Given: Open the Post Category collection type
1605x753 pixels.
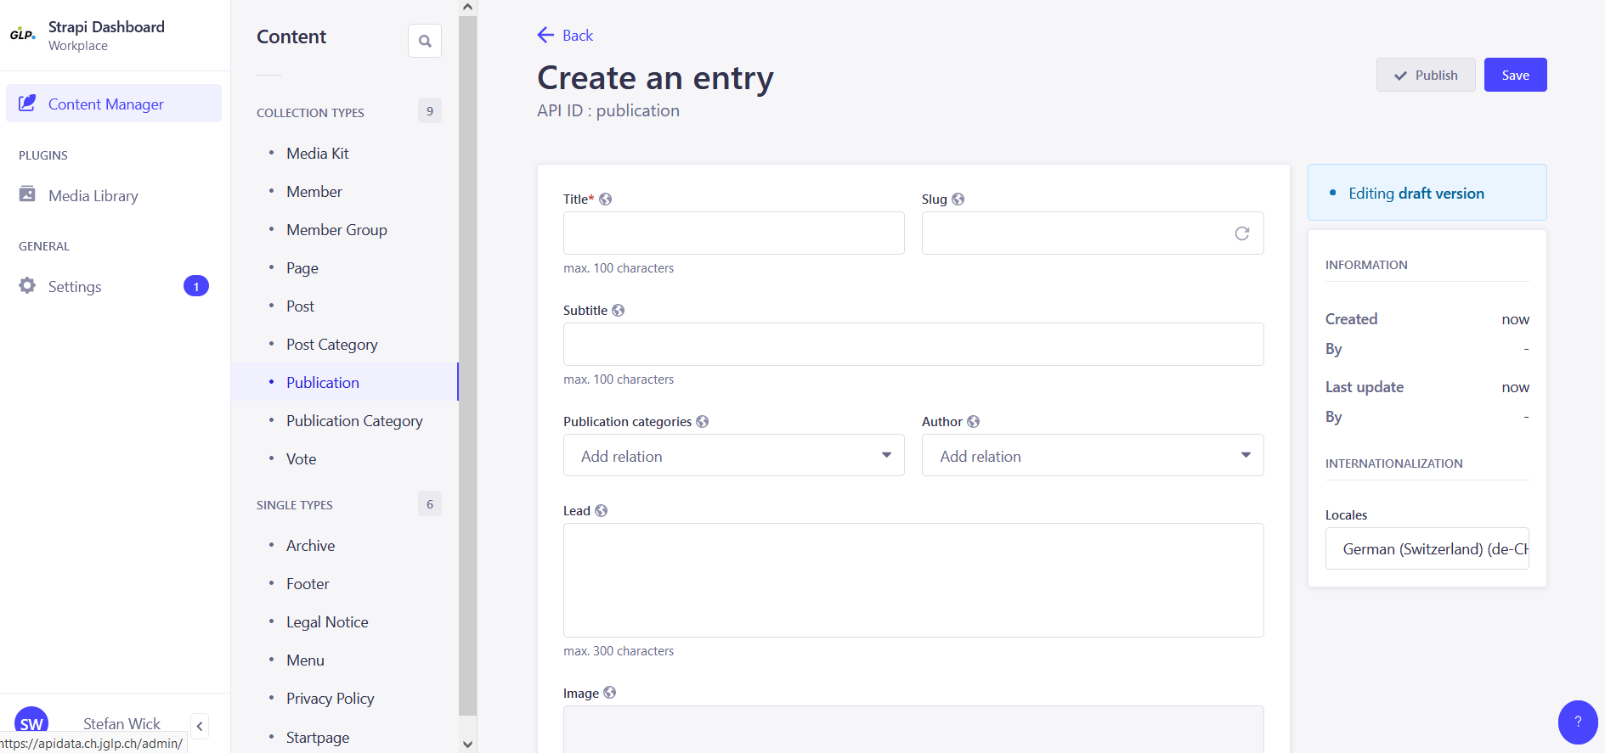Looking at the screenshot, I should click(332, 344).
